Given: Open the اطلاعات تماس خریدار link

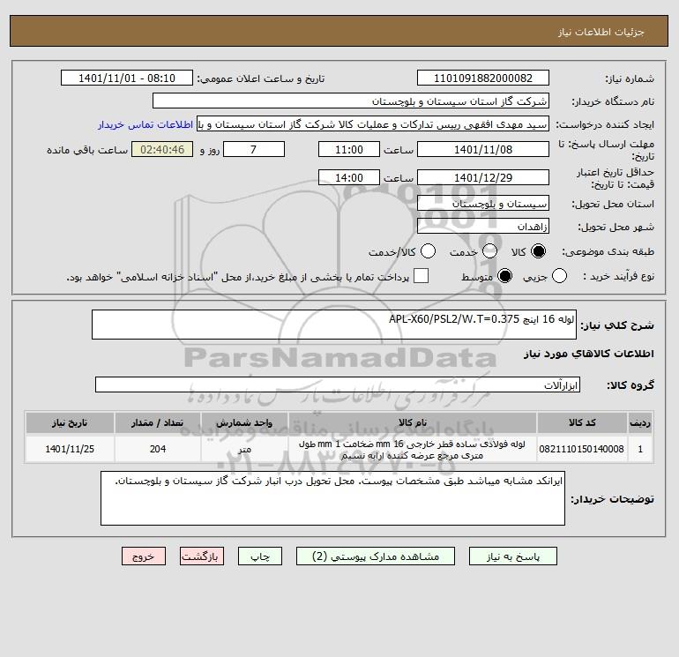Looking at the screenshot, I should [x=145, y=124].
